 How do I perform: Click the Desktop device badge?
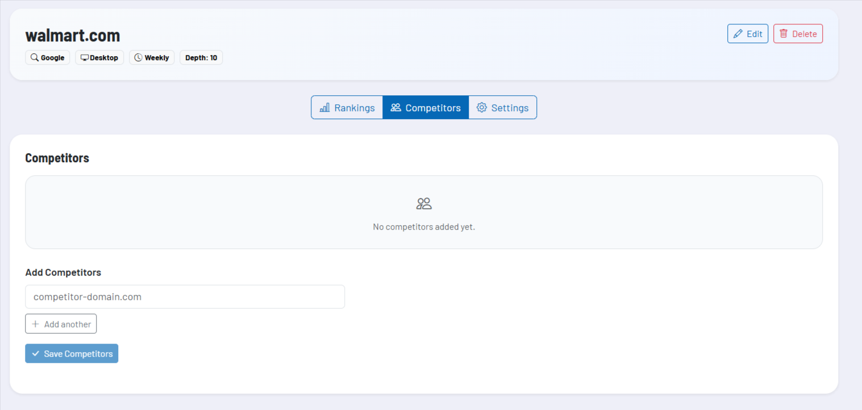pos(99,57)
